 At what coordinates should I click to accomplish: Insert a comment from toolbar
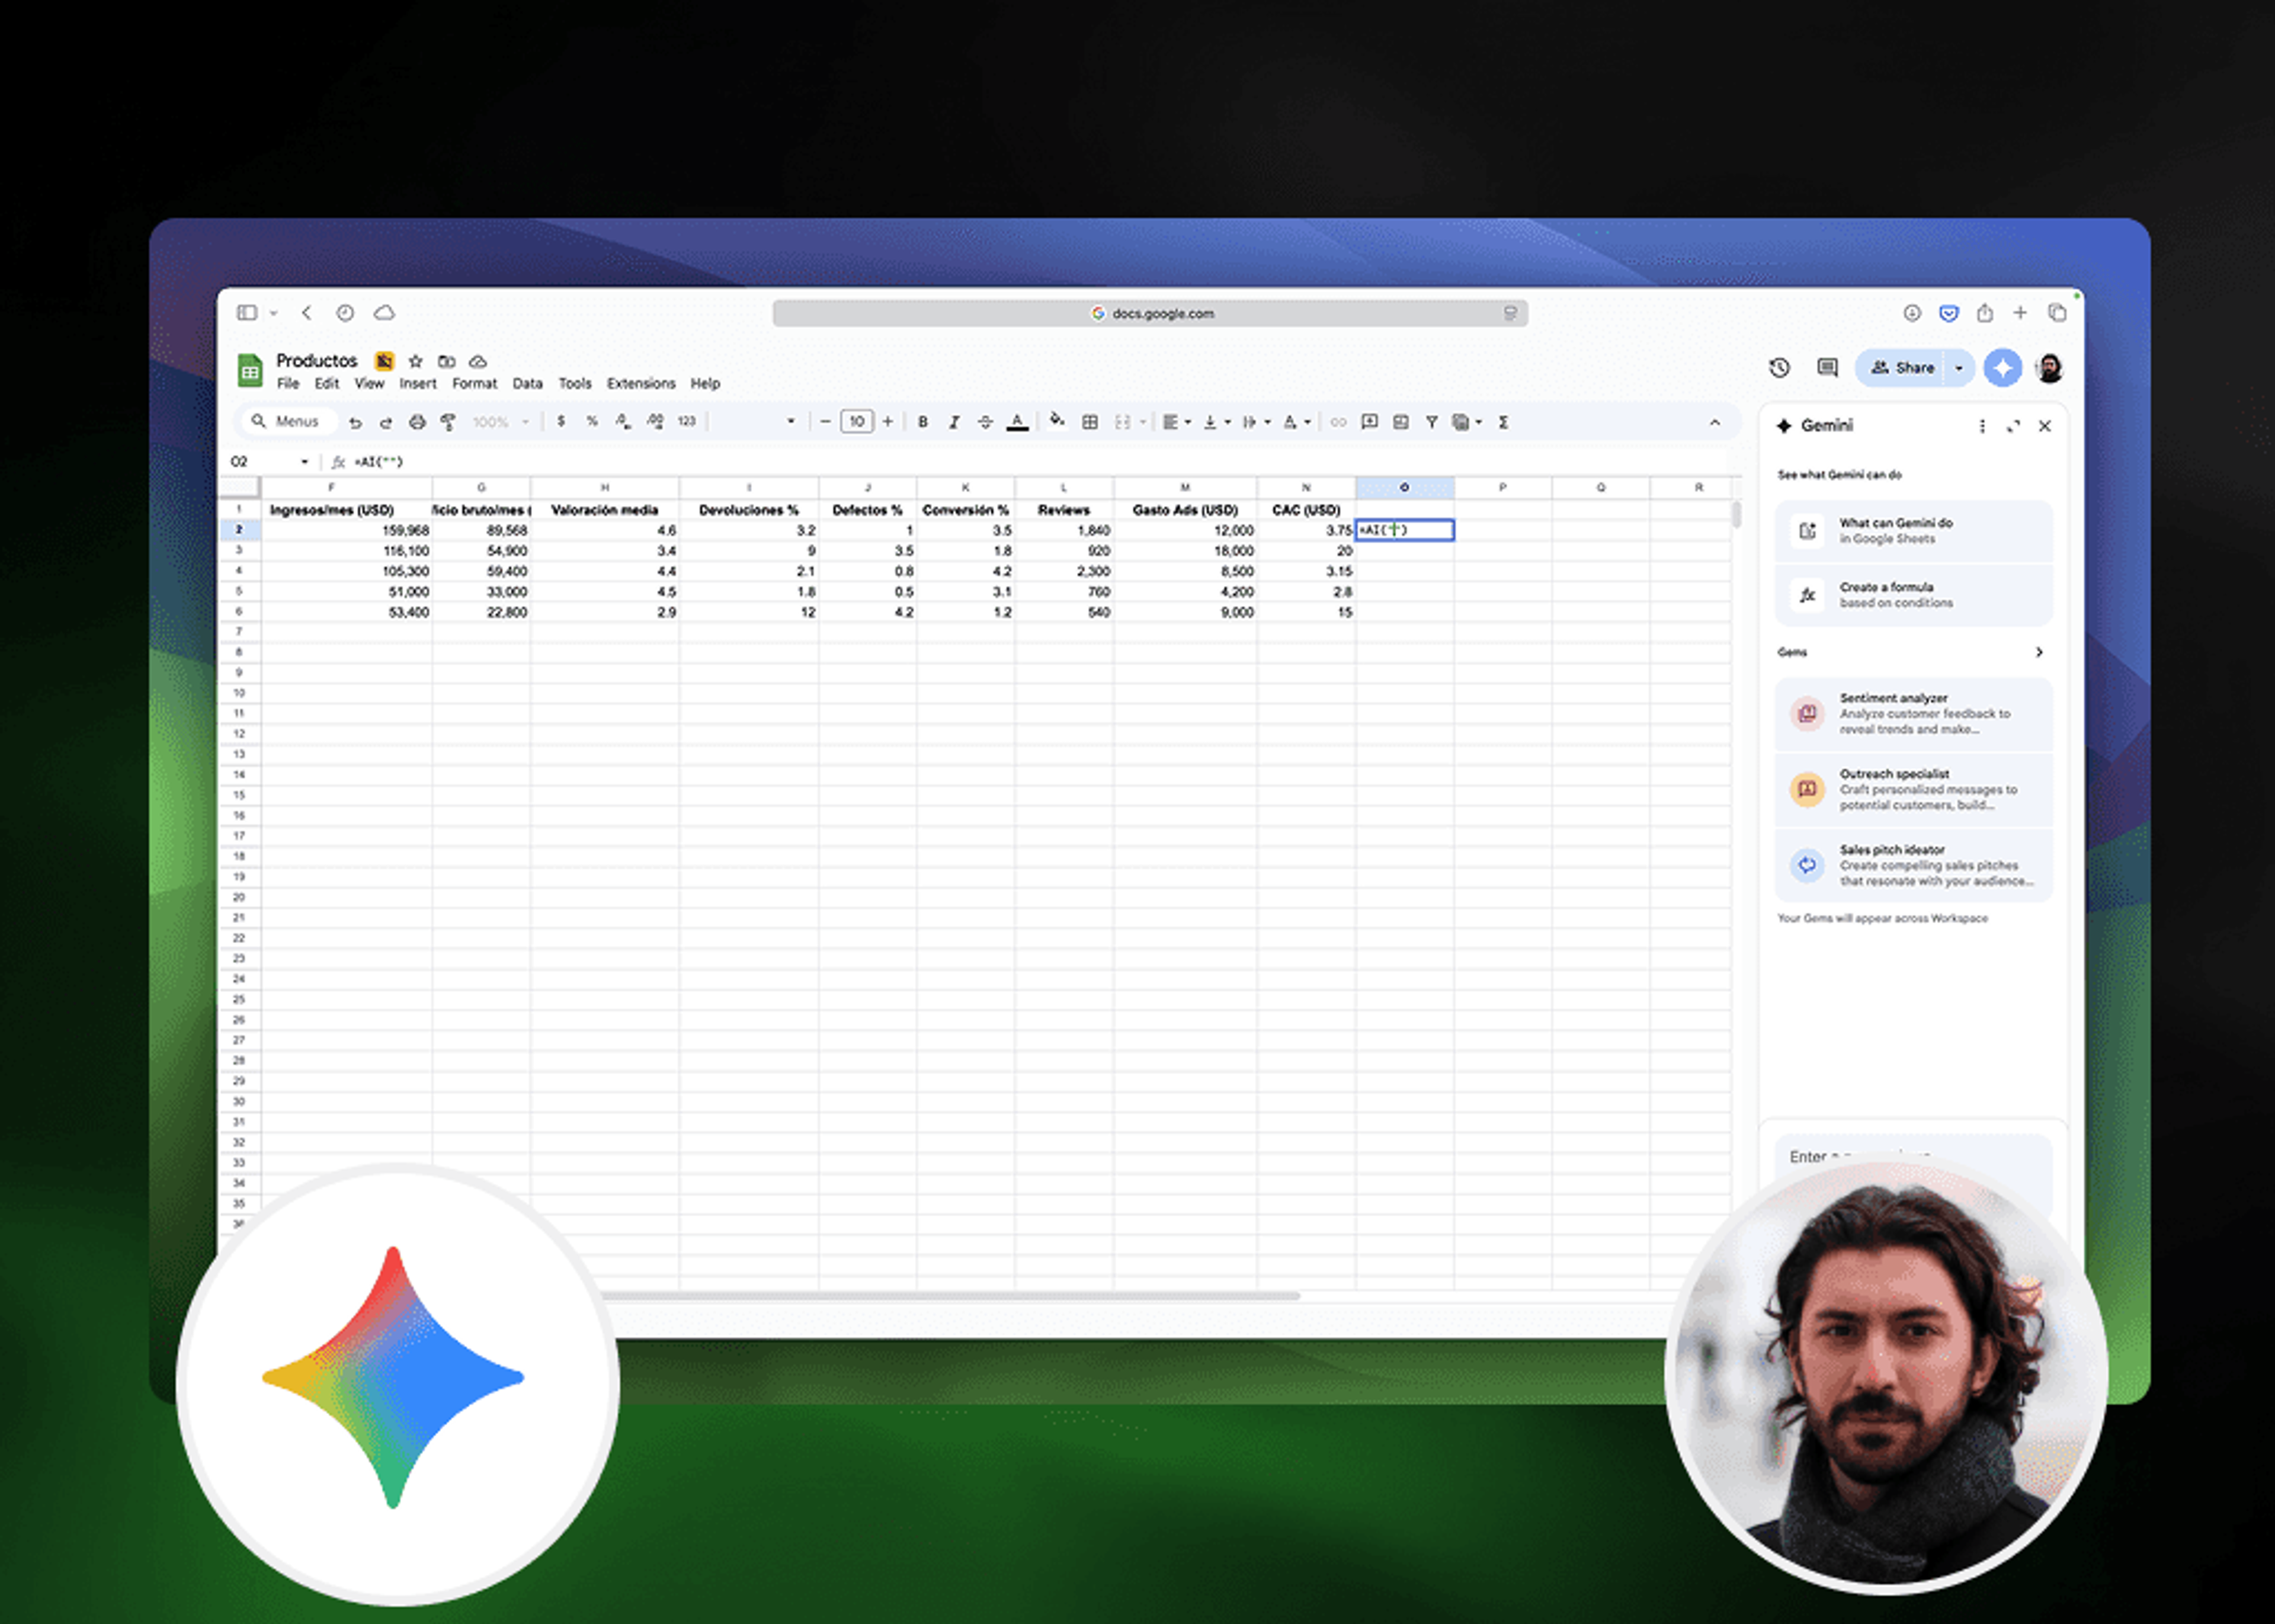1370,422
